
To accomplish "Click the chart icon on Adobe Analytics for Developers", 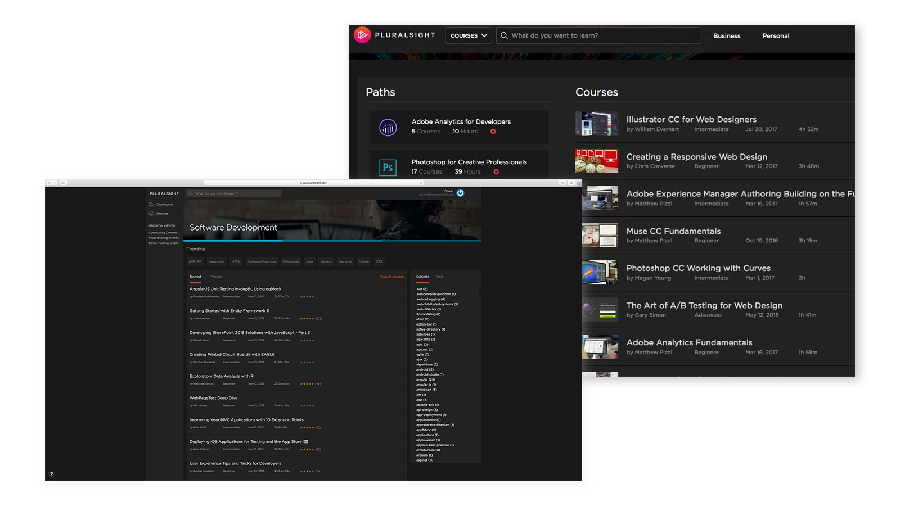I will pyautogui.click(x=388, y=127).
